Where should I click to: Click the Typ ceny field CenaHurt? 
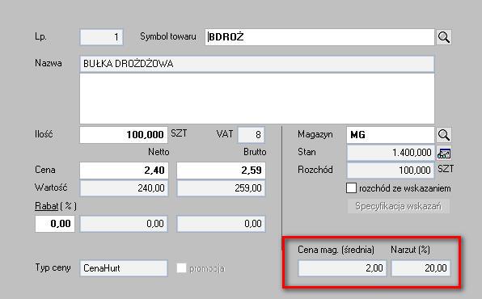pos(124,268)
